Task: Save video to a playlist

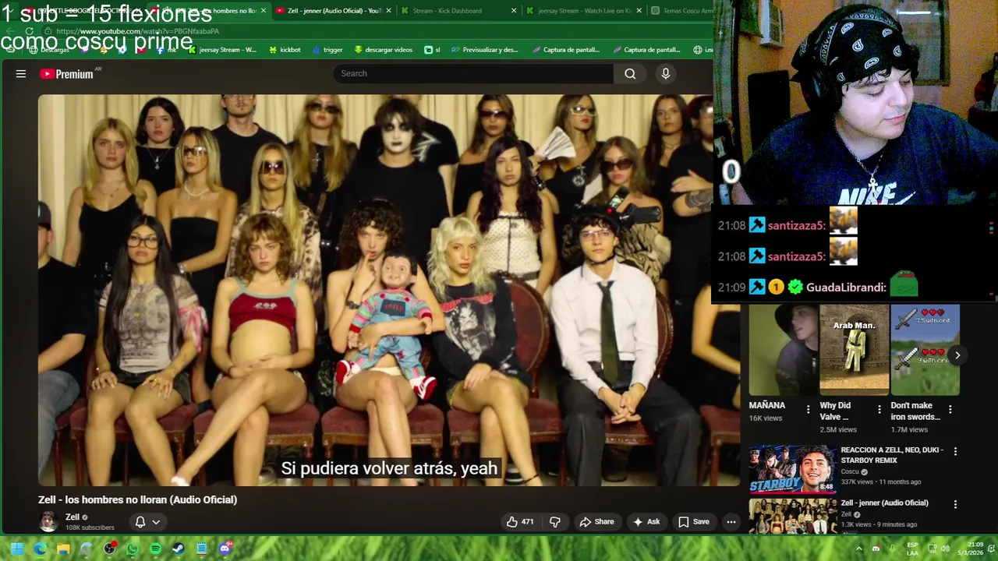Action: click(694, 522)
